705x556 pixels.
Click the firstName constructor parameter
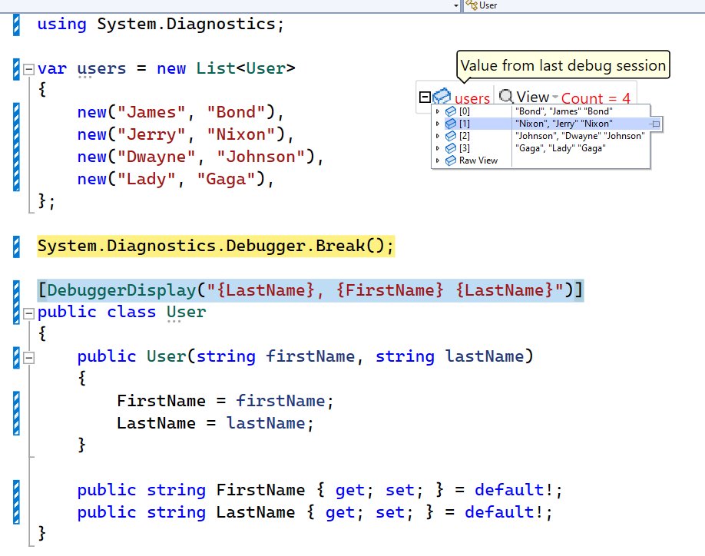tap(310, 356)
